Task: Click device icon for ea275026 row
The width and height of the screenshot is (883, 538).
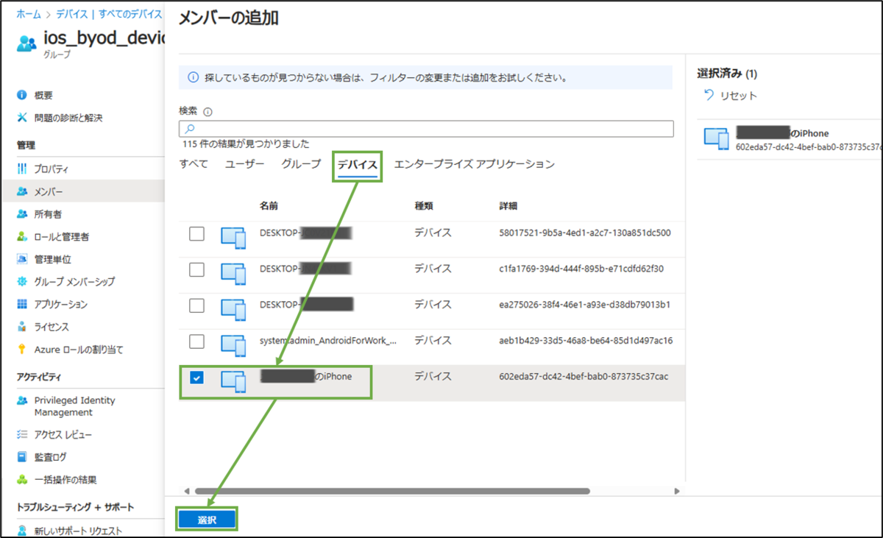Action: pyautogui.click(x=233, y=311)
